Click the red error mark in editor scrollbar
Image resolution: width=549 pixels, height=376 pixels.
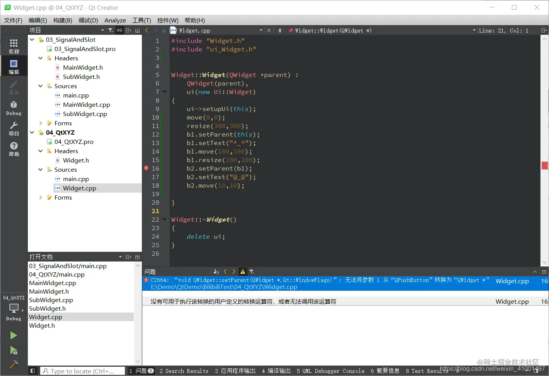pos(545,166)
